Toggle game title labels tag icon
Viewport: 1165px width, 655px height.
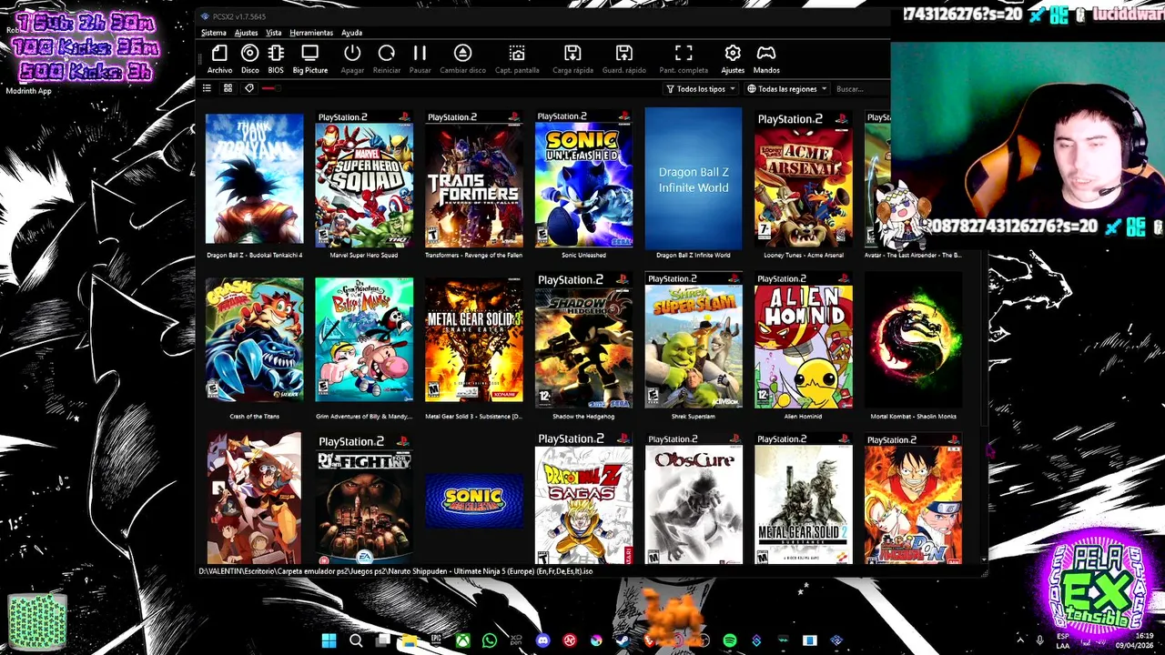click(248, 88)
